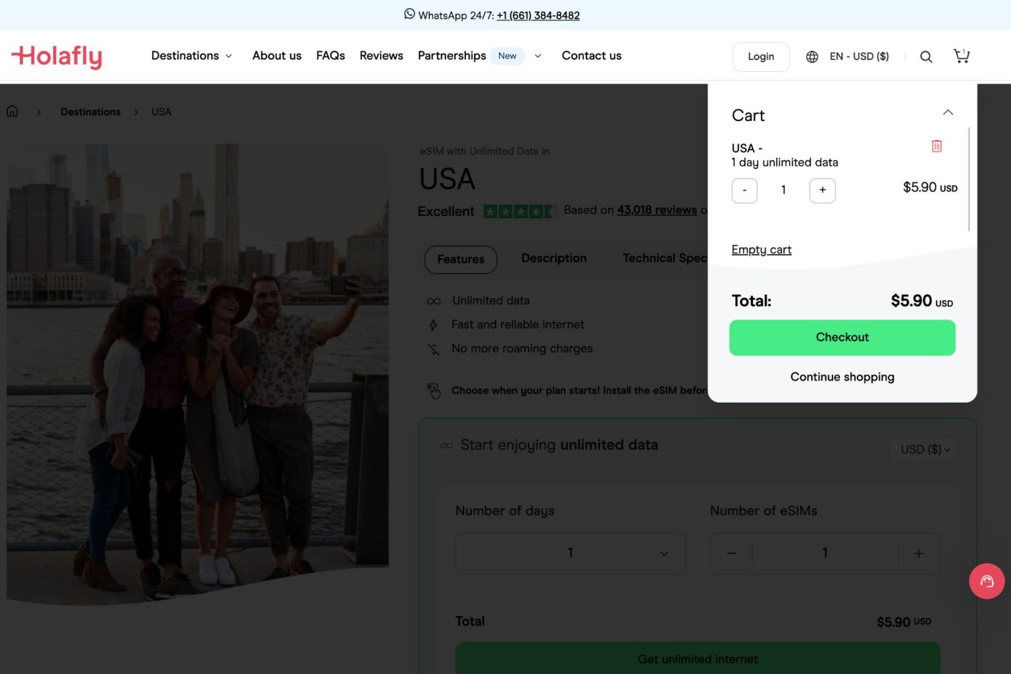
Task: Click the home breadcrumb icon
Action: (x=13, y=112)
